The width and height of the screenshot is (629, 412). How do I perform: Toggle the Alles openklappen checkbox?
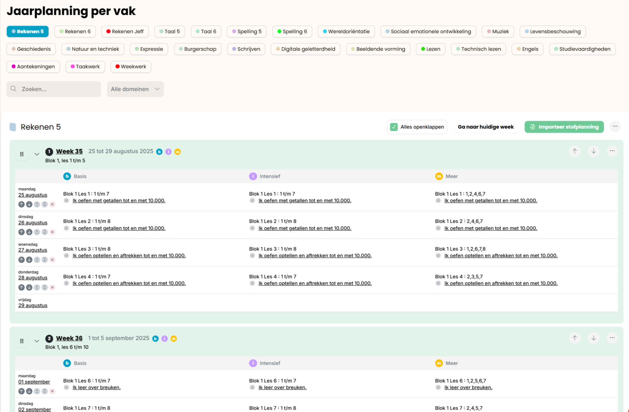(394, 127)
